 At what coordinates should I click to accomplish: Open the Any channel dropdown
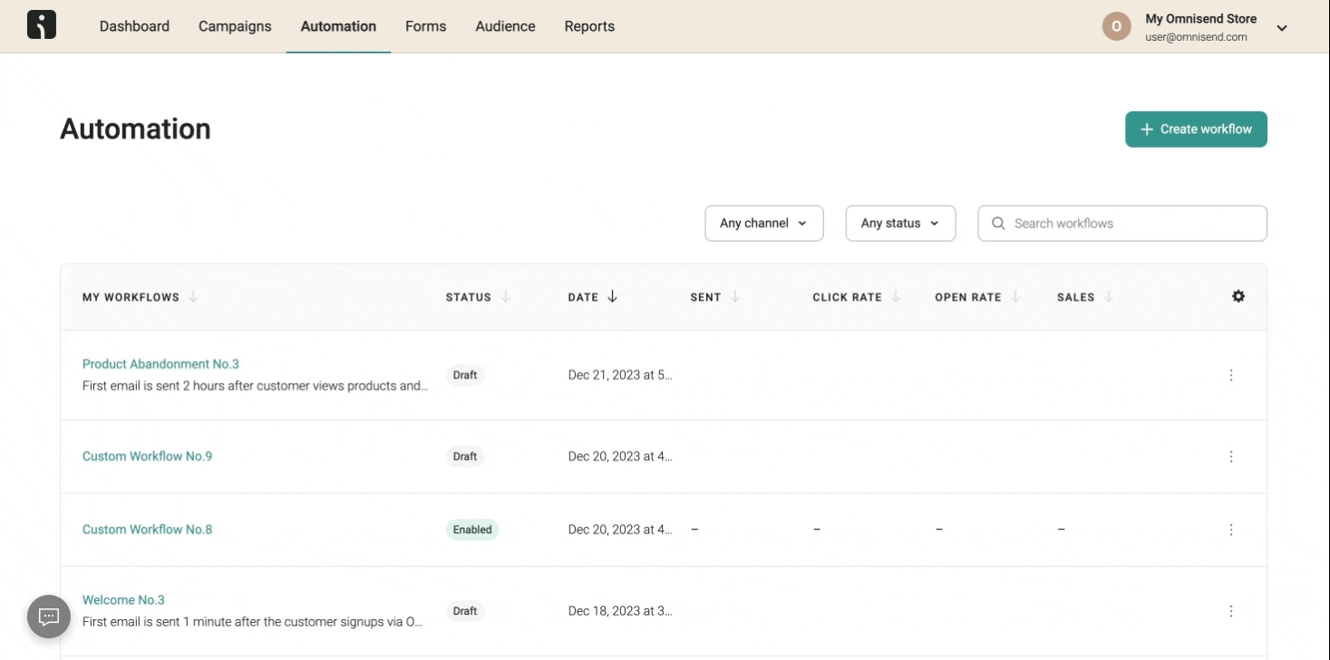763,223
